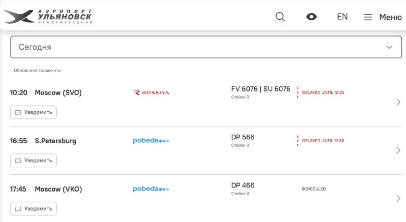This screenshot has width=406, height=222.
Task: Expand DP 466 flight details chevron
Action: coord(398,199)
